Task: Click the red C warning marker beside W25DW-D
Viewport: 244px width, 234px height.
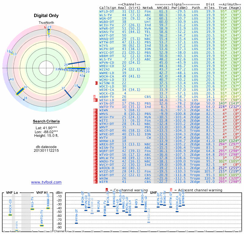Action: pyautogui.click(x=96, y=83)
